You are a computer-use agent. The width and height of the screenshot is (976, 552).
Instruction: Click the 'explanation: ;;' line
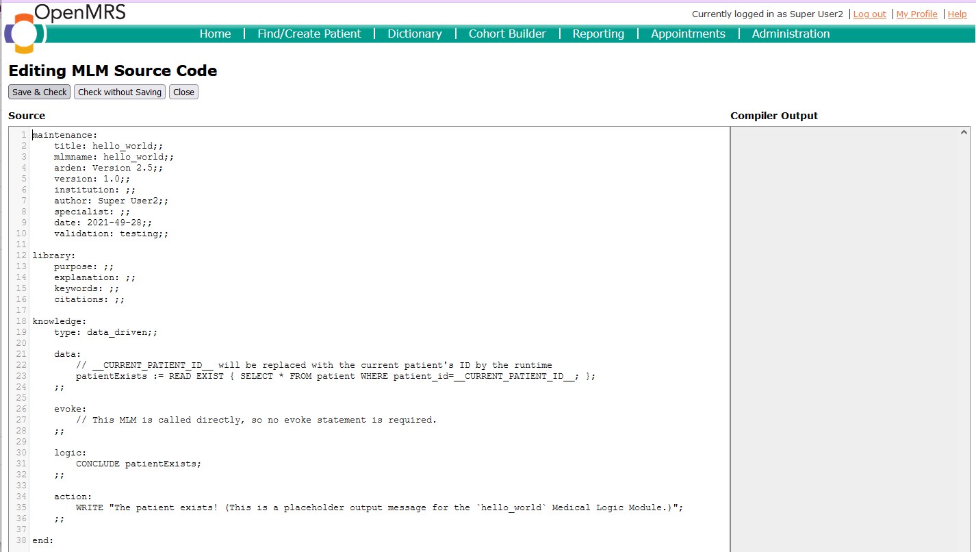95,277
